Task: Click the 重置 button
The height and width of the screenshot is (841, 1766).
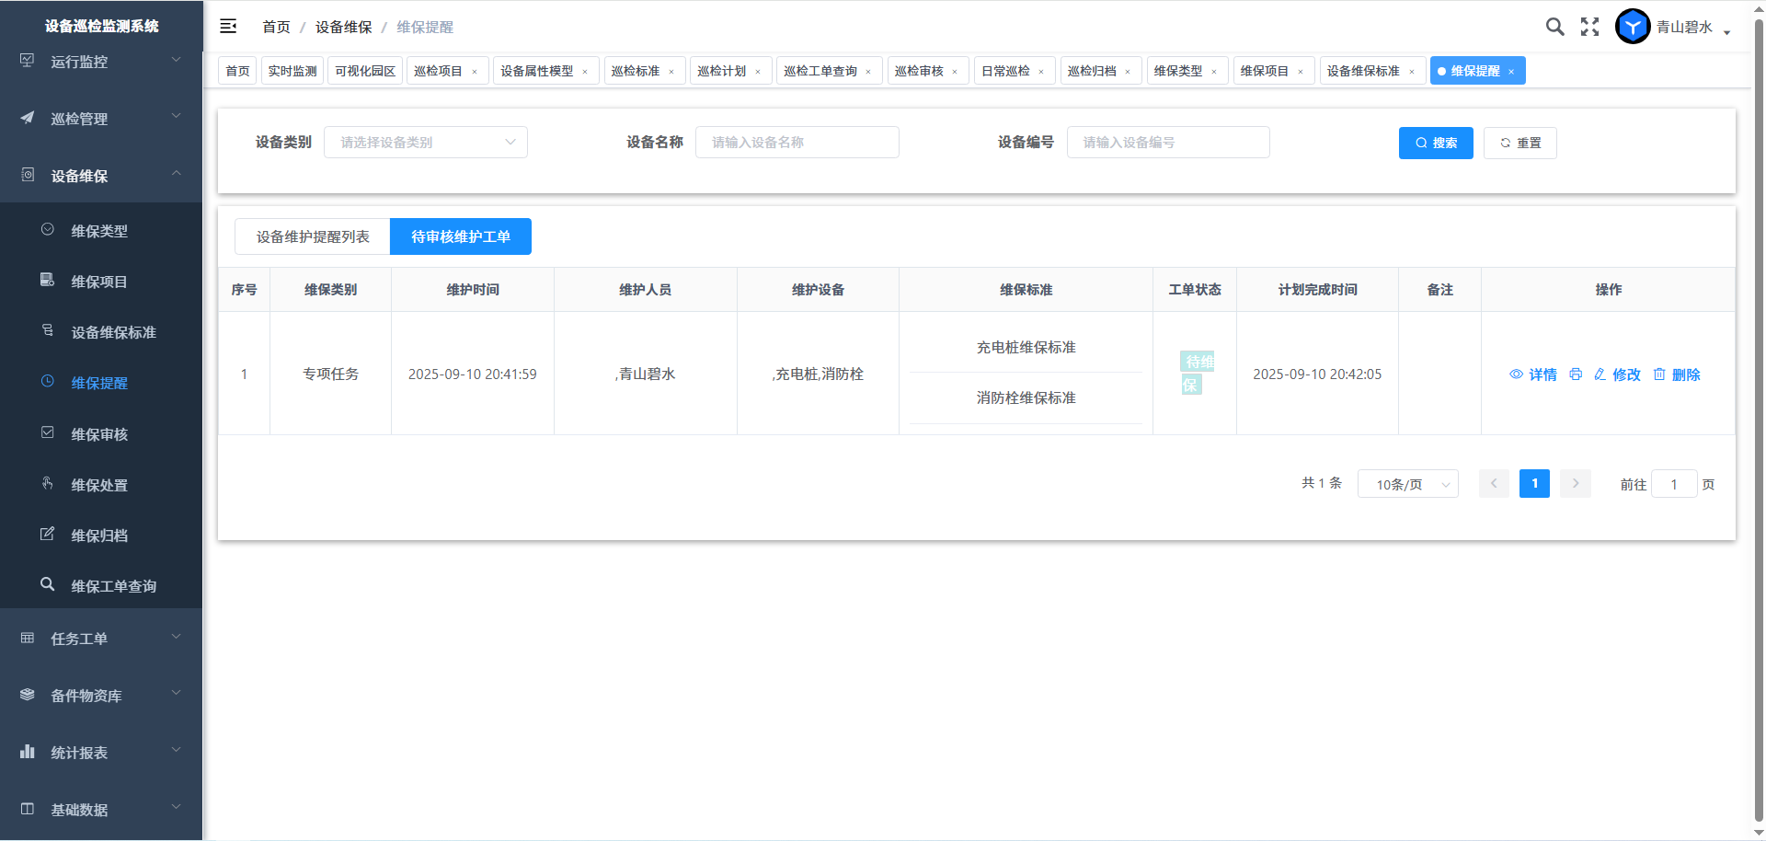Action: (1519, 143)
